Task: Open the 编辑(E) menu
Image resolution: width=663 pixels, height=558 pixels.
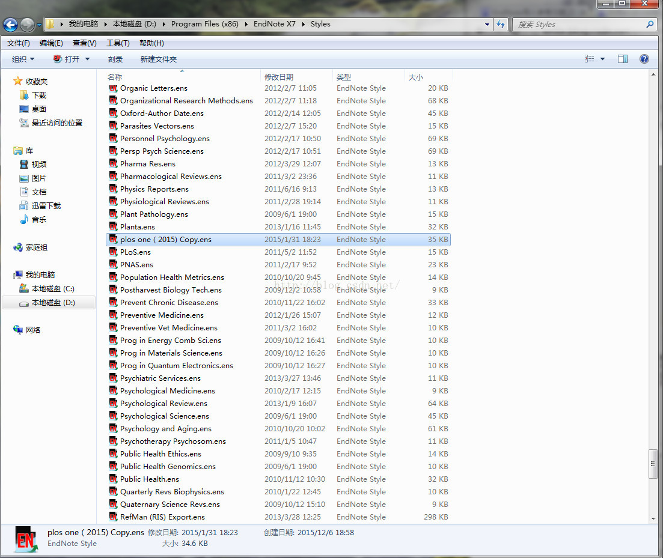Action: [51, 43]
